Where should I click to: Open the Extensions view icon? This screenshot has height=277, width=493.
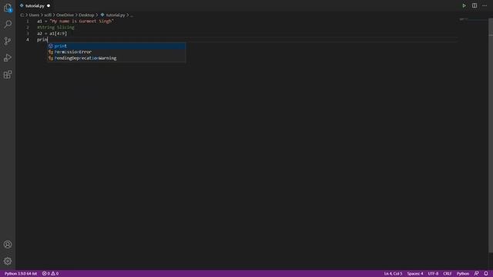pyautogui.click(x=8, y=75)
